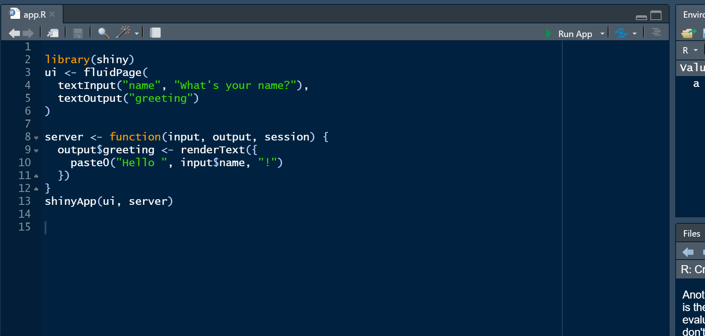Go forward to next source location arrow
Viewport: 705px width, 336px height.
(28, 33)
